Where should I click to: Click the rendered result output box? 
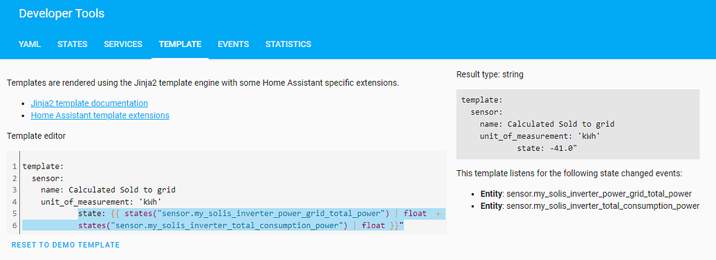tap(578, 124)
